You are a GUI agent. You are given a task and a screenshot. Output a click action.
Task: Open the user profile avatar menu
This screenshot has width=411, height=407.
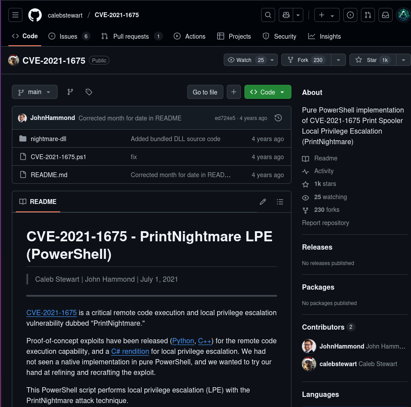404,15
